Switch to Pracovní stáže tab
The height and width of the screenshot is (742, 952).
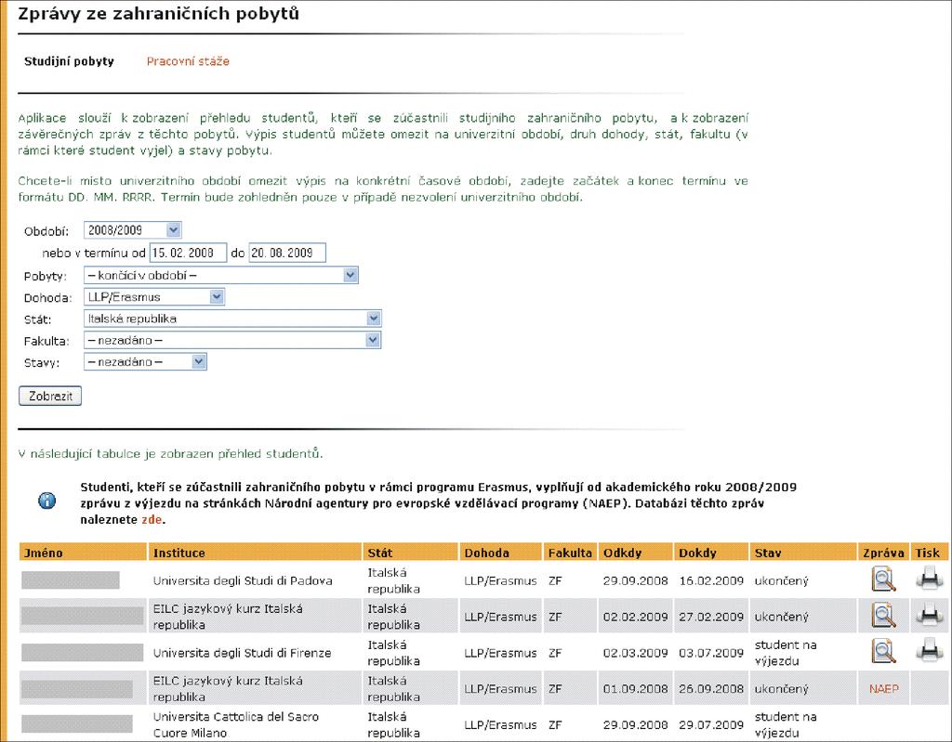188,61
